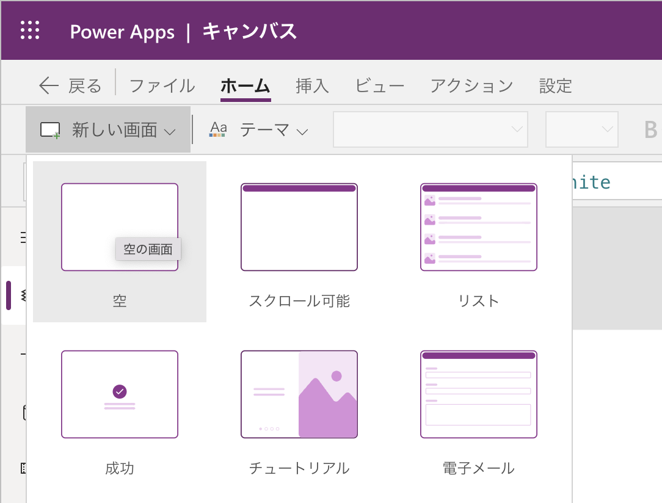Expand the テーマ dropdown chevron

click(x=302, y=131)
